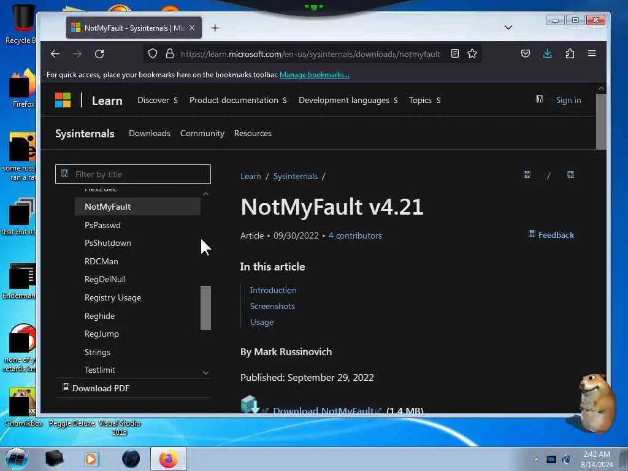The height and width of the screenshot is (471, 628).
Task: Jump to Screenshots section
Action: pyautogui.click(x=272, y=306)
